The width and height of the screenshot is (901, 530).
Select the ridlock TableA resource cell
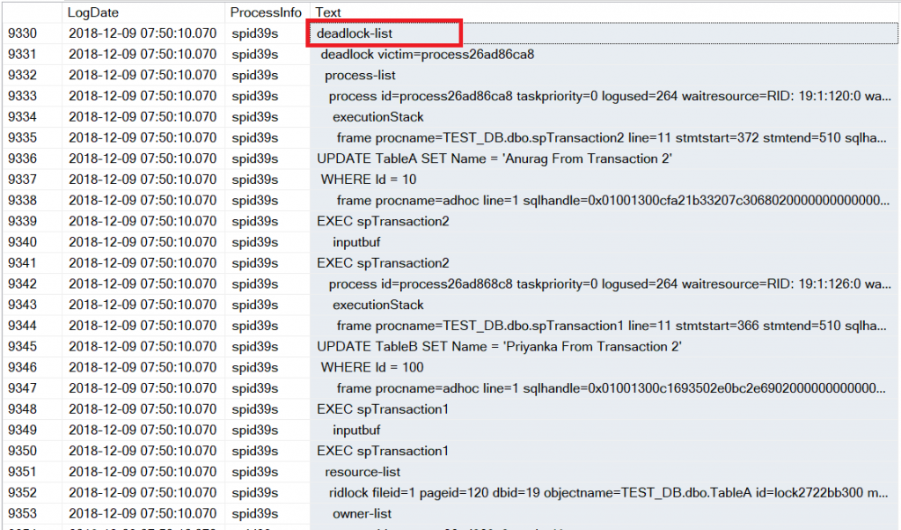(x=607, y=493)
